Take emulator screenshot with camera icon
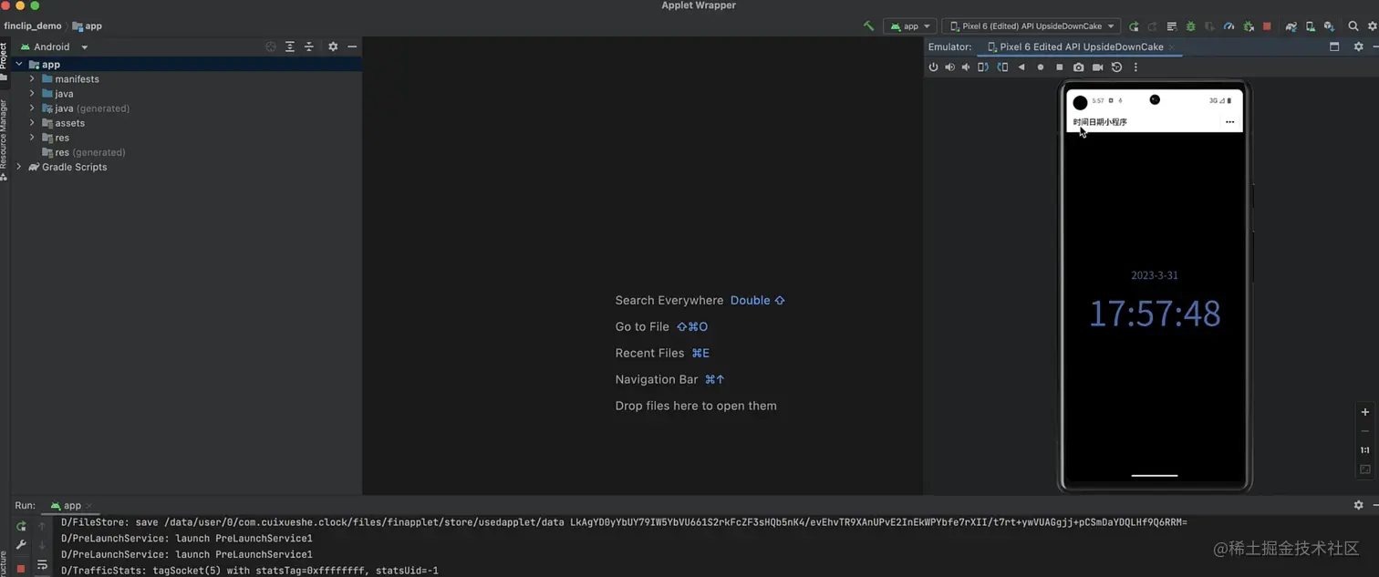Image resolution: width=1379 pixels, height=577 pixels. coord(1078,67)
